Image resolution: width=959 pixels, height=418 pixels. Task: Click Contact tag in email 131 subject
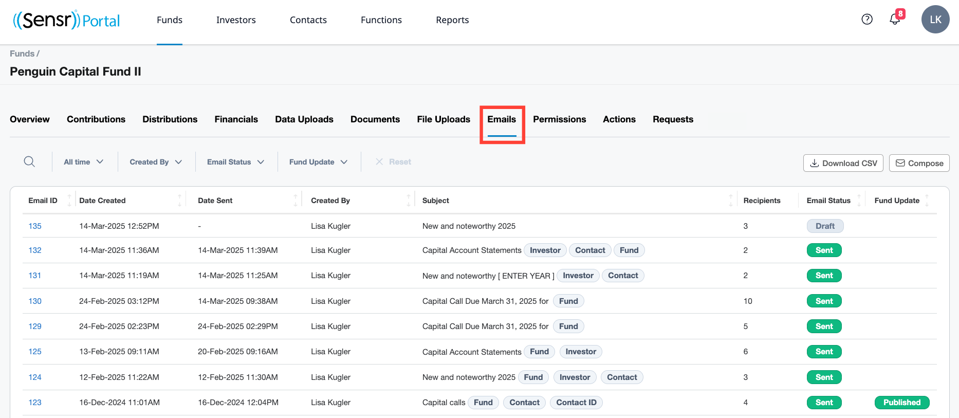tap(623, 276)
